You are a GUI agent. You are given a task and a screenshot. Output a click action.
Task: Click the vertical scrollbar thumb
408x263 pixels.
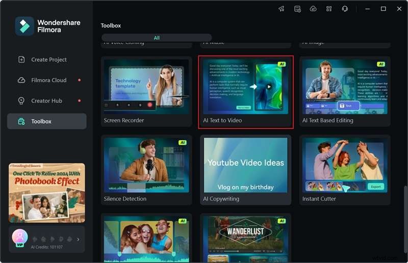[405, 219]
